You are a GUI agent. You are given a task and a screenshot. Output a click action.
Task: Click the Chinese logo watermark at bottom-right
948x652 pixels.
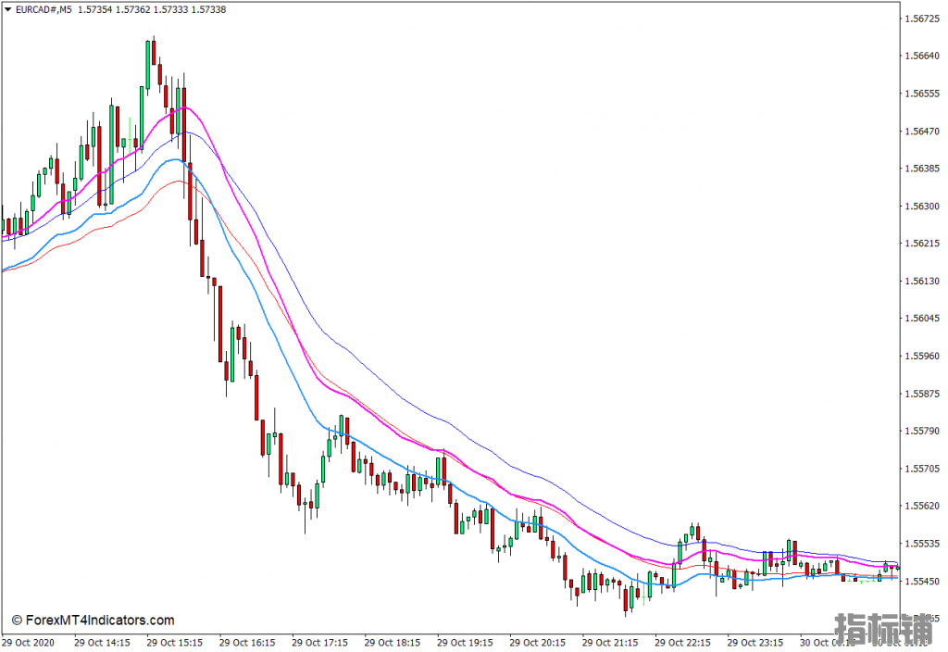(883, 628)
